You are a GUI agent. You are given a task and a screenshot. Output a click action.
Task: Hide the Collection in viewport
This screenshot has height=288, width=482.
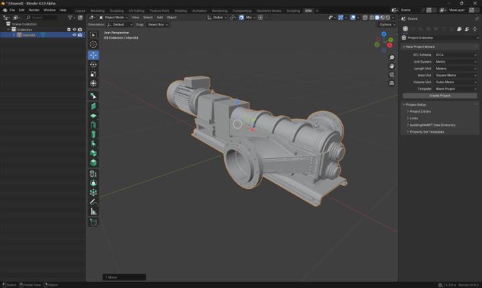coord(74,29)
